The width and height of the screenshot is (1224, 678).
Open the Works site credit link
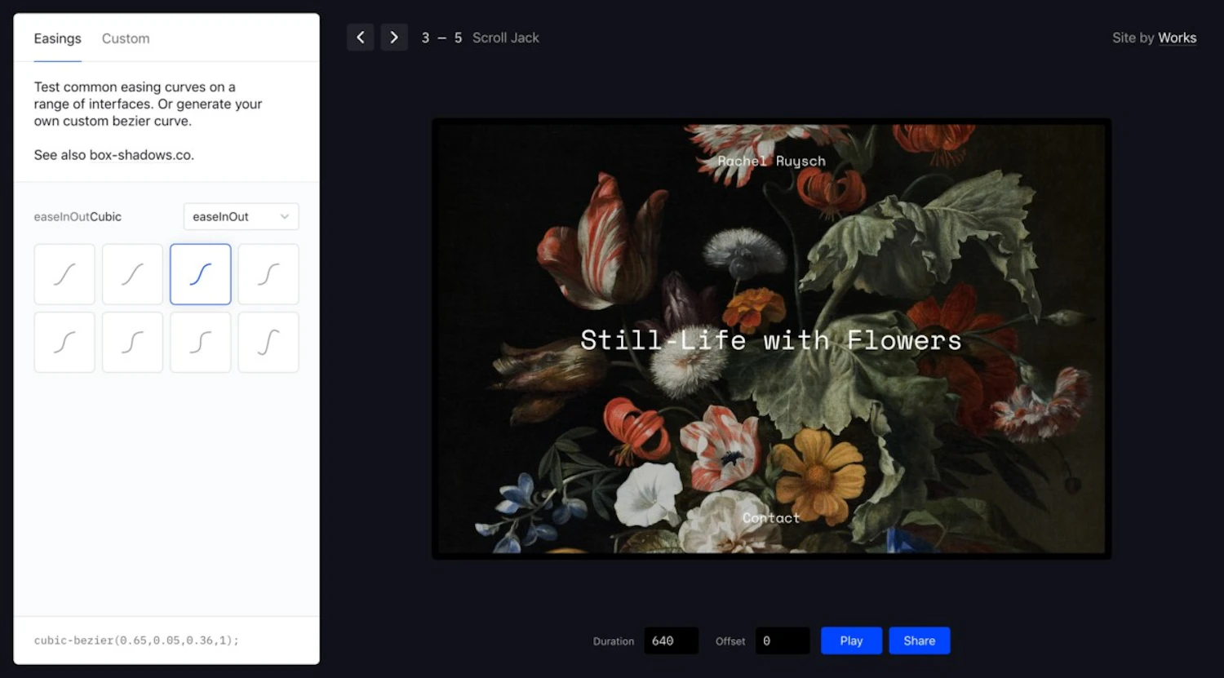(1177, 38)
